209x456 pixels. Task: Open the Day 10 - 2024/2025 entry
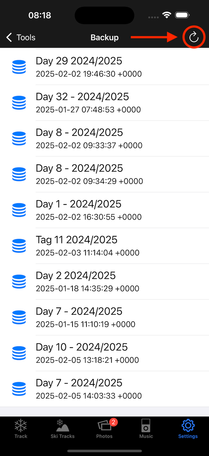point(89,353)
